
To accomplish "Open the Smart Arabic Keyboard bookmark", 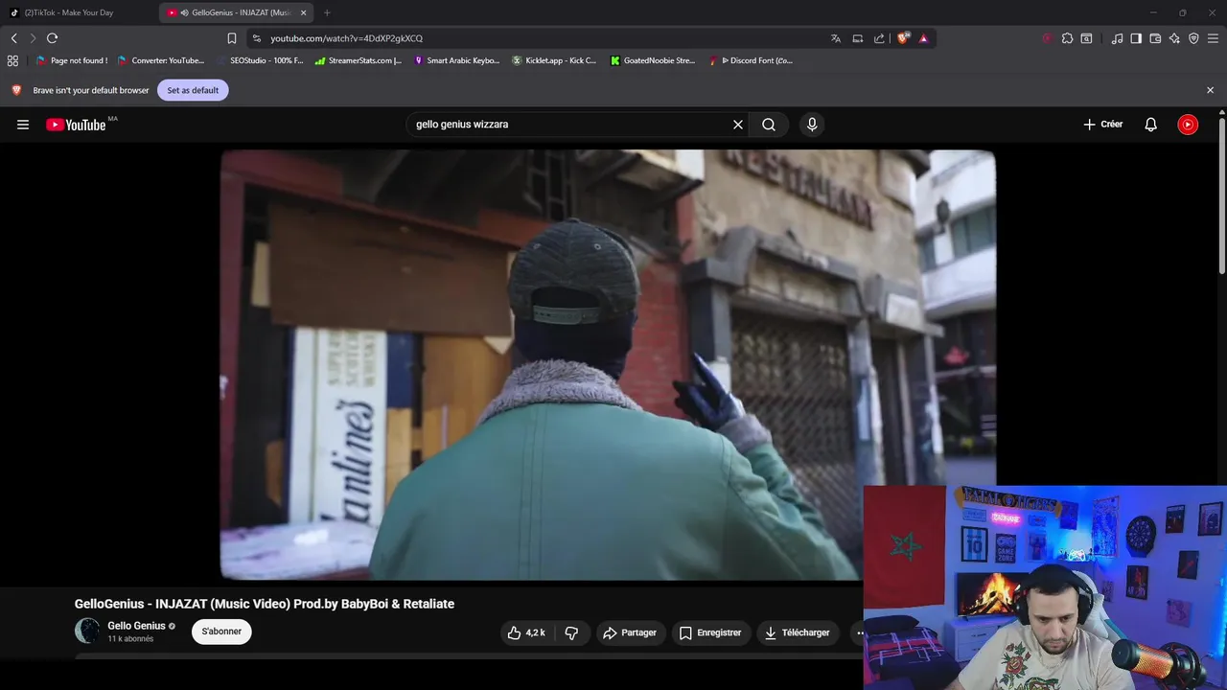I will pyautogui.click(x=457, y=60).
